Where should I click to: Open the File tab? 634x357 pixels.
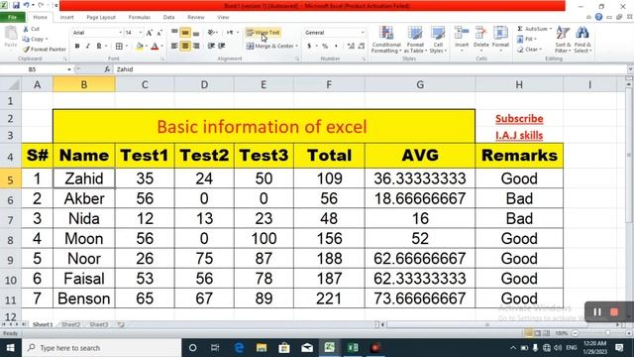[x=13, y=18]
